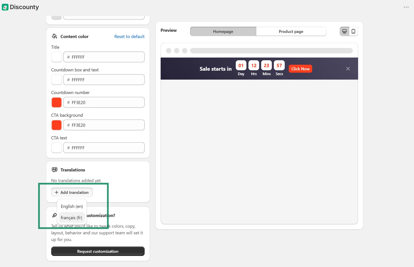This screenshot has height=267, width=414.
Task: Click the CTA background hex input field
Action: (104, 125)
